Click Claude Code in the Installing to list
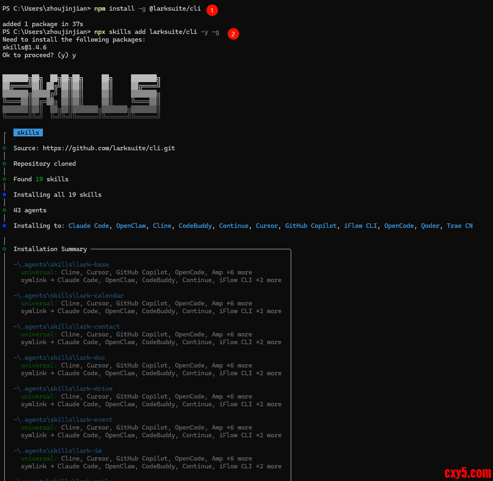Viewport: 493px width, 481px height. [89, 226]
